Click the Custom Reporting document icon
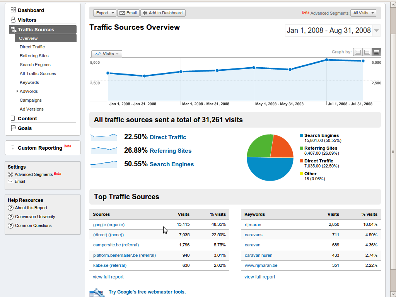 [x=13, y=148]
